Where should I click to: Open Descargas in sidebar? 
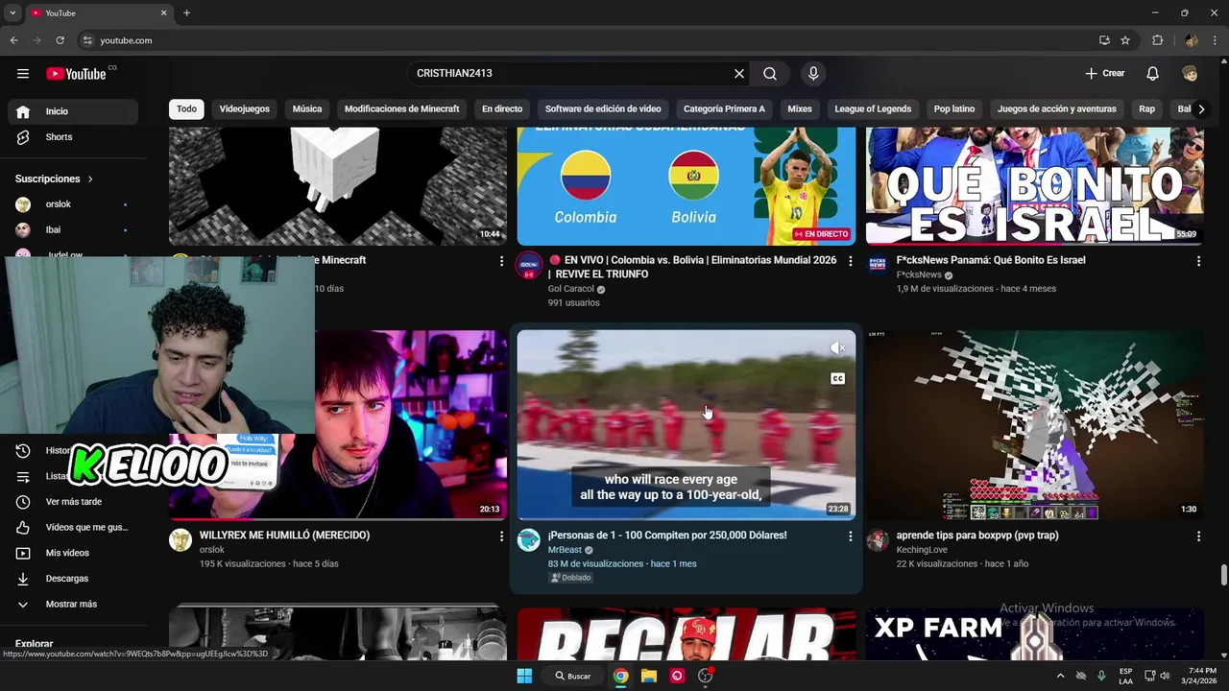coord(73,579)
